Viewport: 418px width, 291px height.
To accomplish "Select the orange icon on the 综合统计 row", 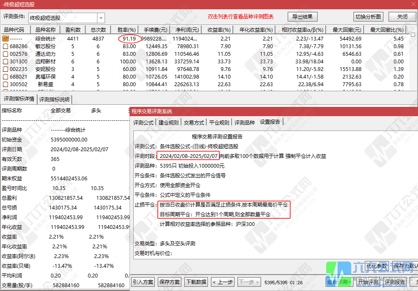I will coord(6,38).
